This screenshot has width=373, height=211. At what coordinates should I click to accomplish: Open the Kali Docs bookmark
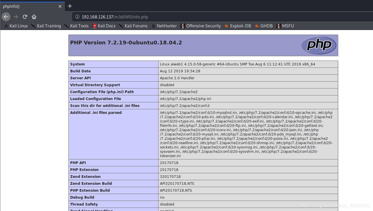pyautogui.click(x=104, y=26)
